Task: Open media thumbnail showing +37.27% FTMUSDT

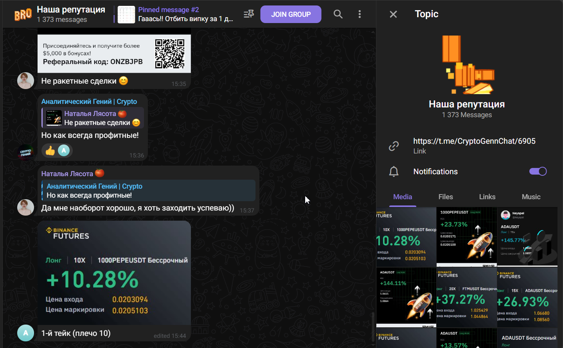Action: [x=467, y=297]
